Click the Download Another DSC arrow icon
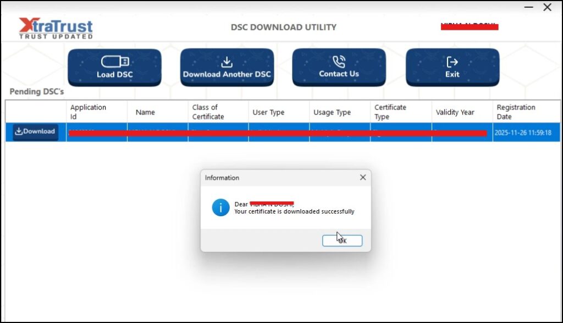563x323 pixels. point(227,62)
